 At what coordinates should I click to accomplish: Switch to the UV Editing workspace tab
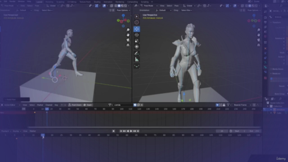point(72,2)
